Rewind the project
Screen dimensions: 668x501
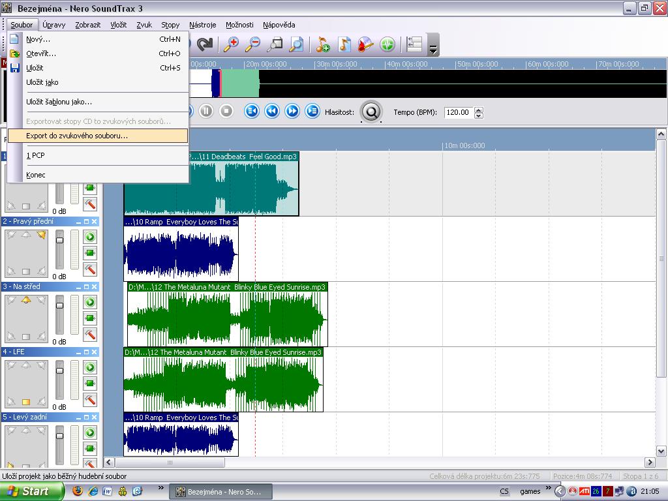click(x=272, y=112)
